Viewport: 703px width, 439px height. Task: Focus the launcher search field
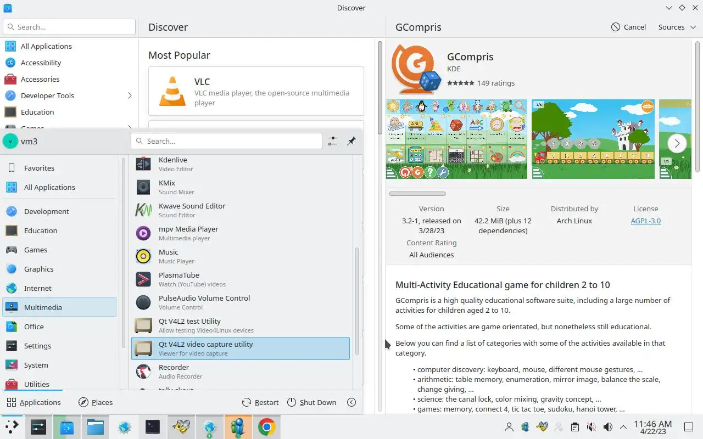[x=226, y=141]
